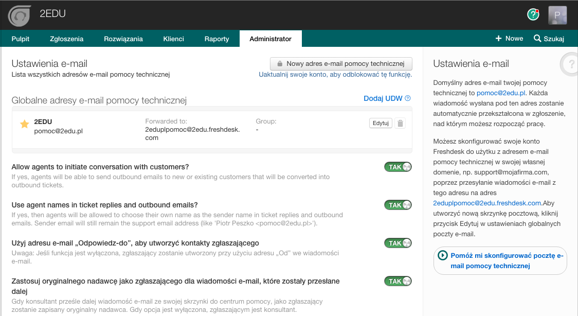The image size is (578, 316).
Task: Click the floating question mark help bubble
Action: (x=570, y=65)
